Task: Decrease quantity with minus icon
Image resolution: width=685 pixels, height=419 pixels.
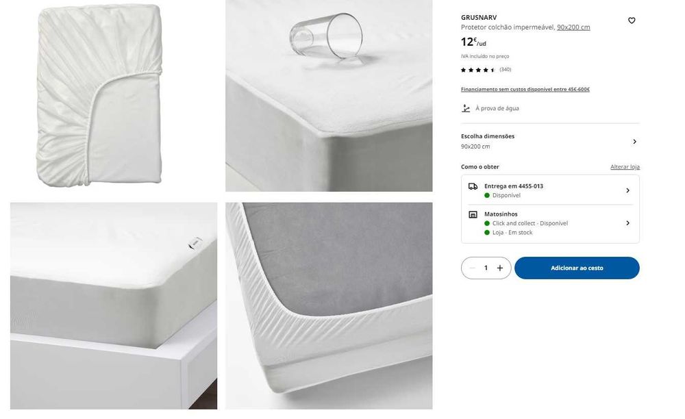Action: tap(472, 268)
